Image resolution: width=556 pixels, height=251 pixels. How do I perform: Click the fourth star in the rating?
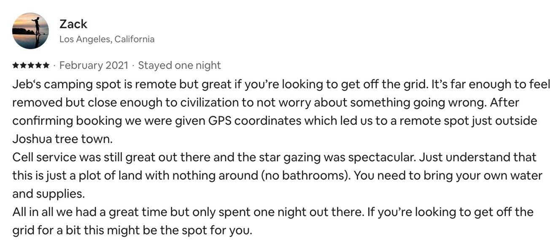pyautogui.click(x=38, y=65)
